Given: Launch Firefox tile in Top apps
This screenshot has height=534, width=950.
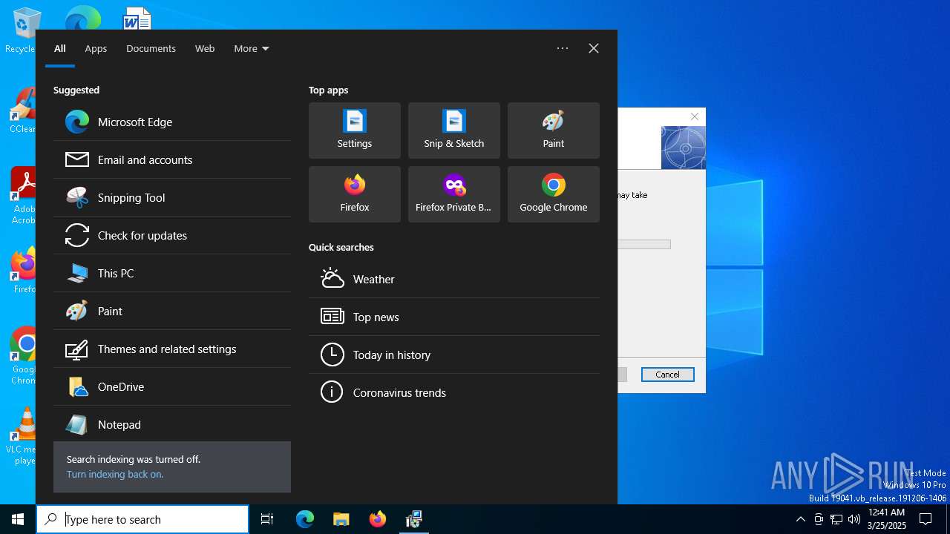Looking at the screenshot, I should click(355, 194).
